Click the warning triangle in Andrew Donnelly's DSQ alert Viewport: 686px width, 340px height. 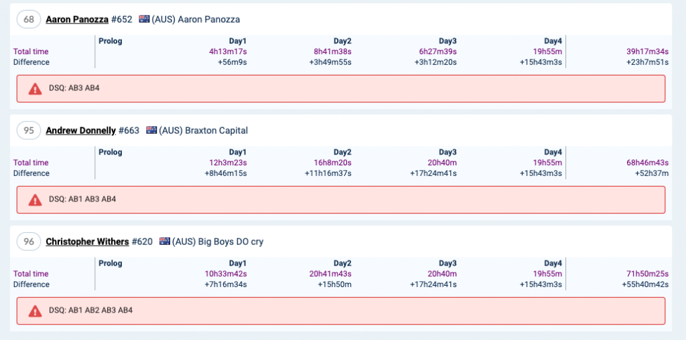click(35, 199)
